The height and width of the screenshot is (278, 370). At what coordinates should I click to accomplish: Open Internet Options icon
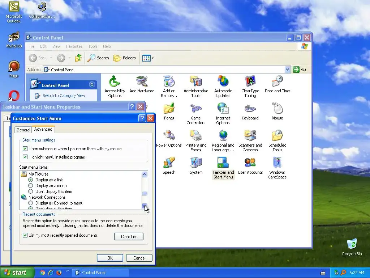click(x=223, y=114)
